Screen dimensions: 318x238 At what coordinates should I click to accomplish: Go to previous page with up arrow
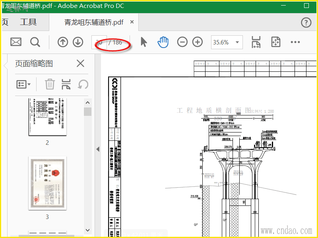tap(63, 42)
